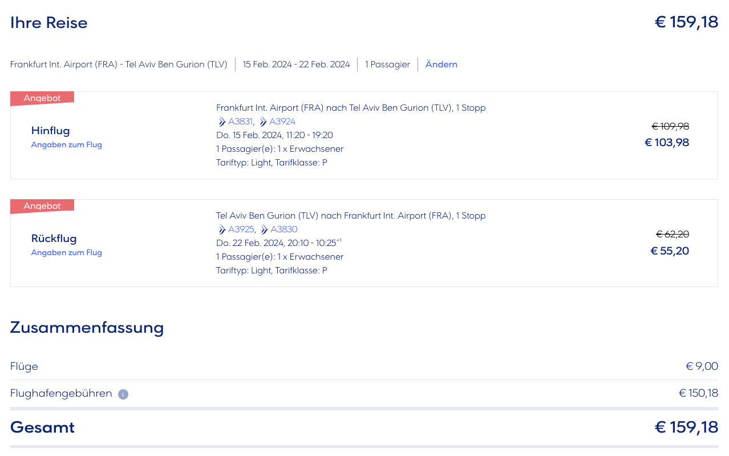
Task: Click the airline logo beside flight A3924
Action: pos(263,122)
